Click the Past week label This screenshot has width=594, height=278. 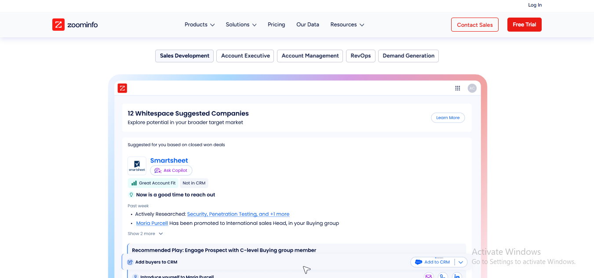tap(138, 206)
